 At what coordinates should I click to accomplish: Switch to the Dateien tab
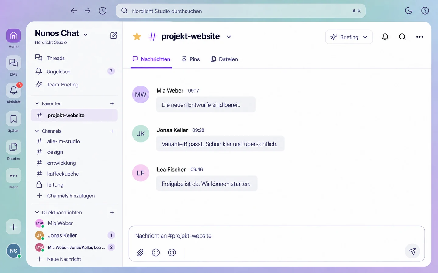coord(224,59)
